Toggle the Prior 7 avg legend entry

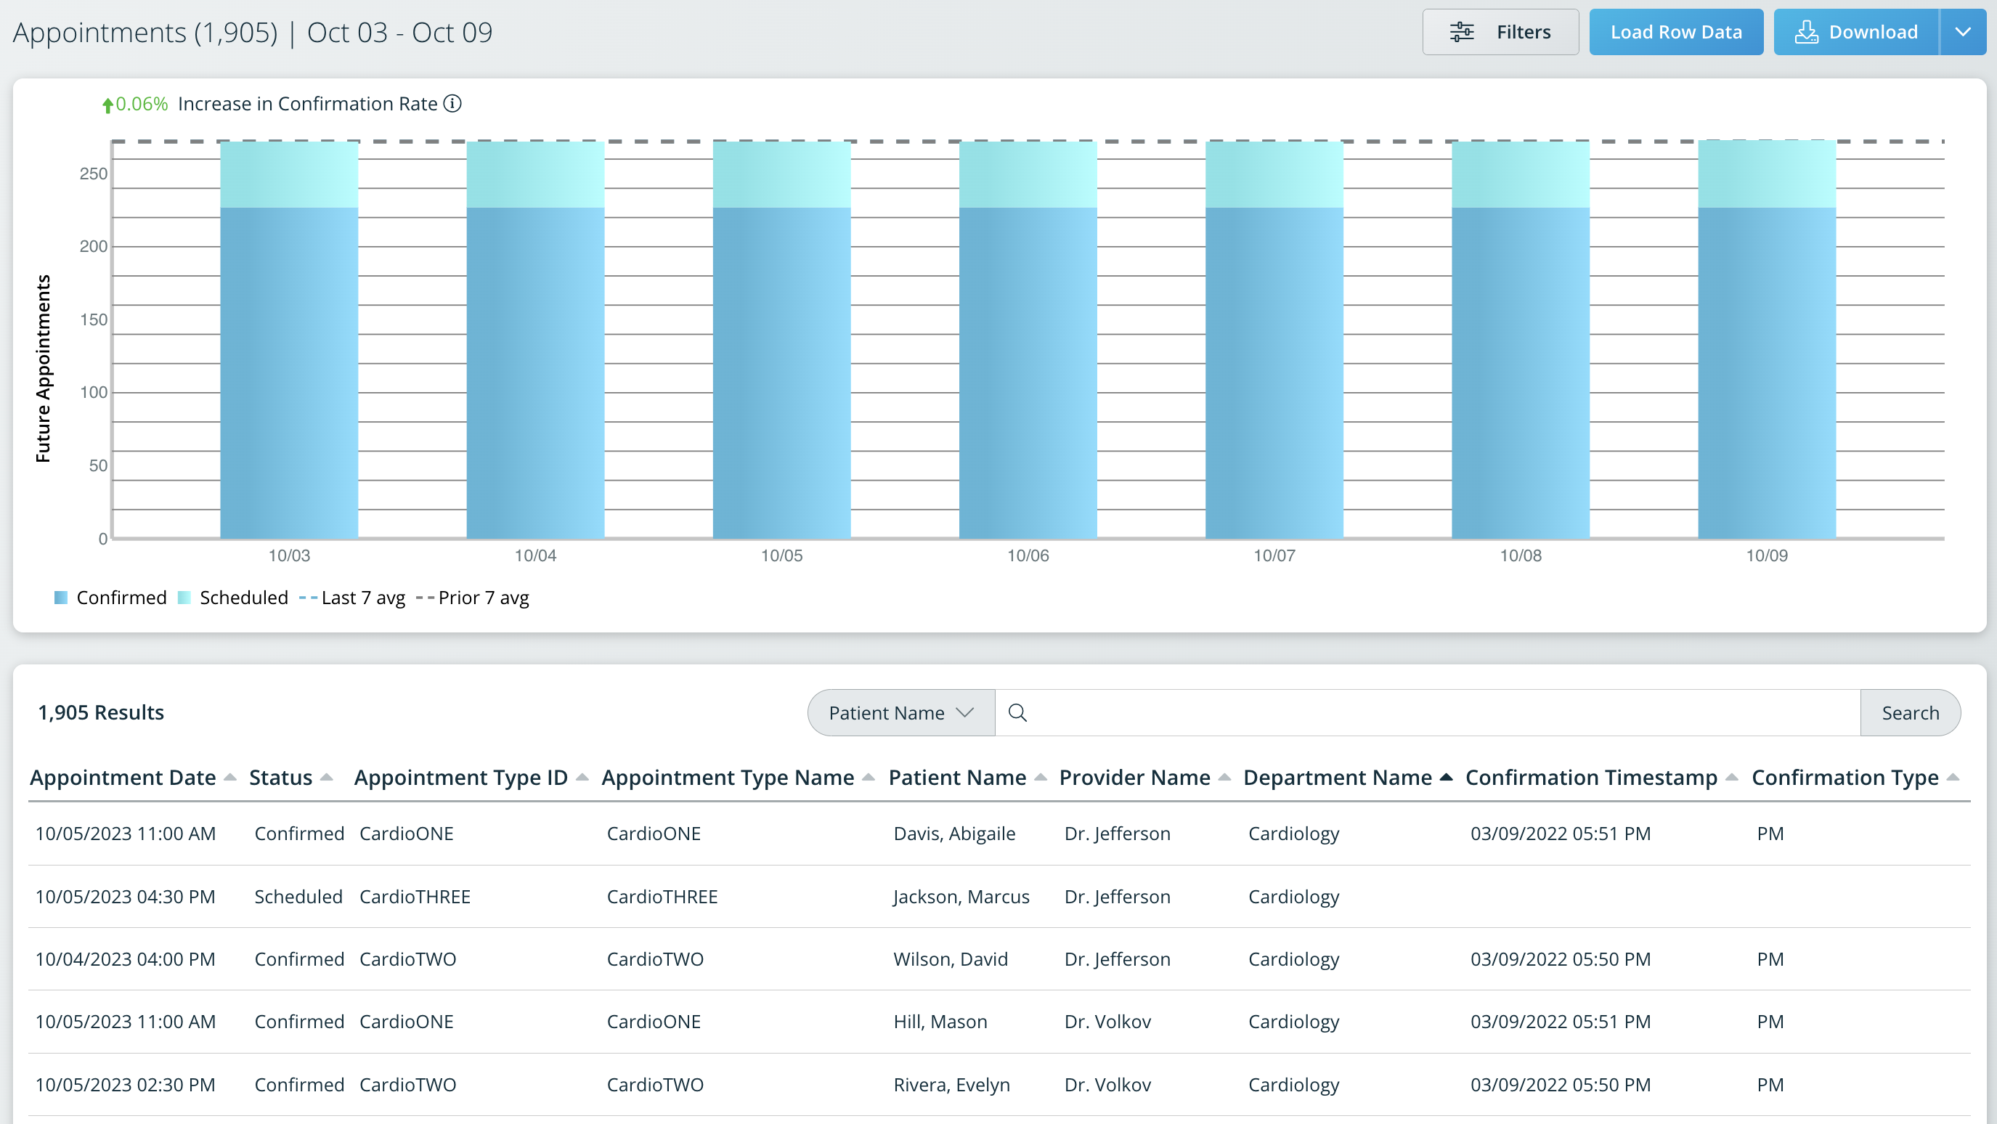pyautogui.click(x=473, y=598)
